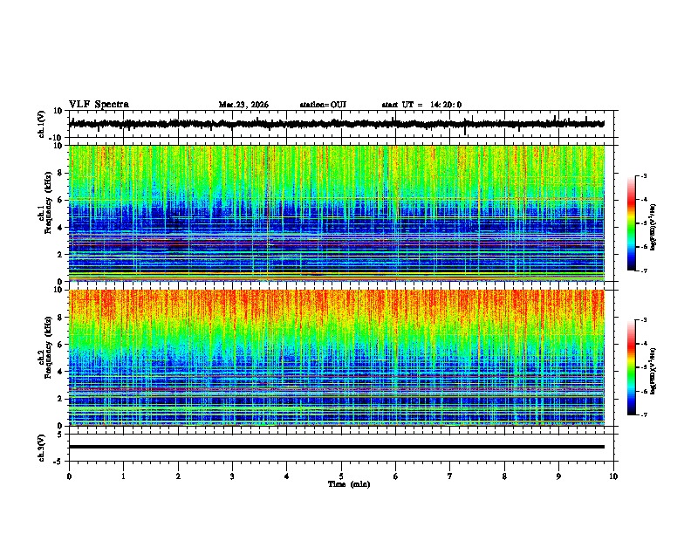
Task: Click the 'ch.1(V)' waveform axis label
Action: [42, 124]
